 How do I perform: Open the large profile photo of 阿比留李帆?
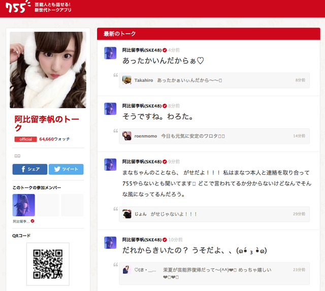coord(48,70)
